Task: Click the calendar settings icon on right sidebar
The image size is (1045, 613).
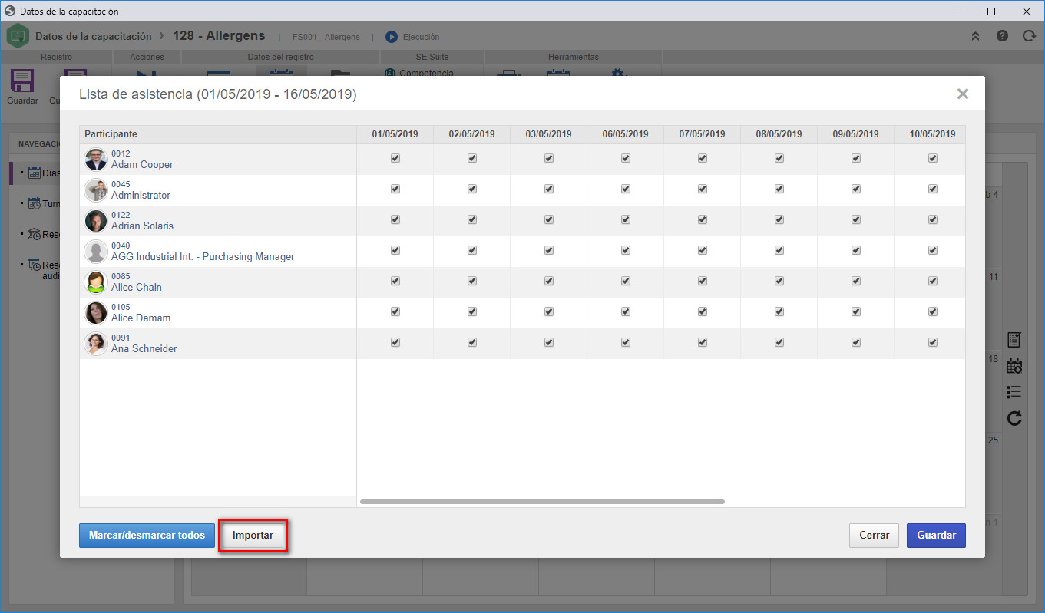Action: [1014, 366]
